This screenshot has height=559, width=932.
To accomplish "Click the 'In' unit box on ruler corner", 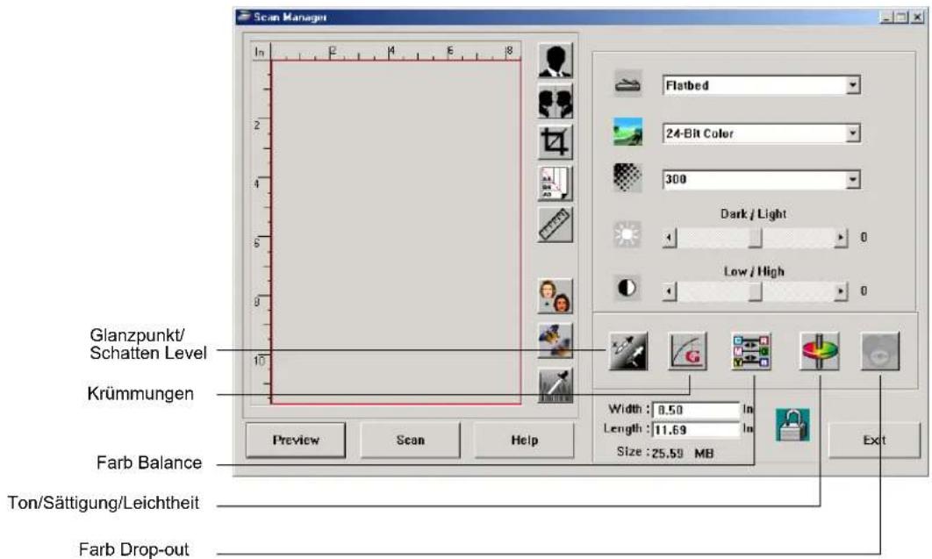I will click(x=260, y=53).
